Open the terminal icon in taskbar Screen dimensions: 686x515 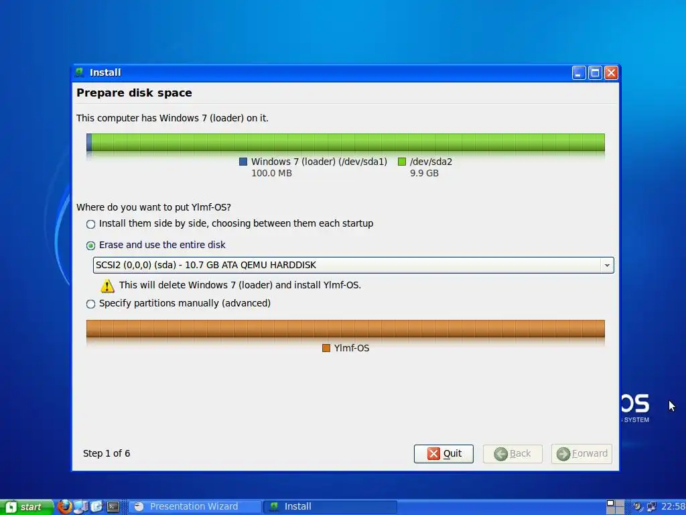coord(113,507)
